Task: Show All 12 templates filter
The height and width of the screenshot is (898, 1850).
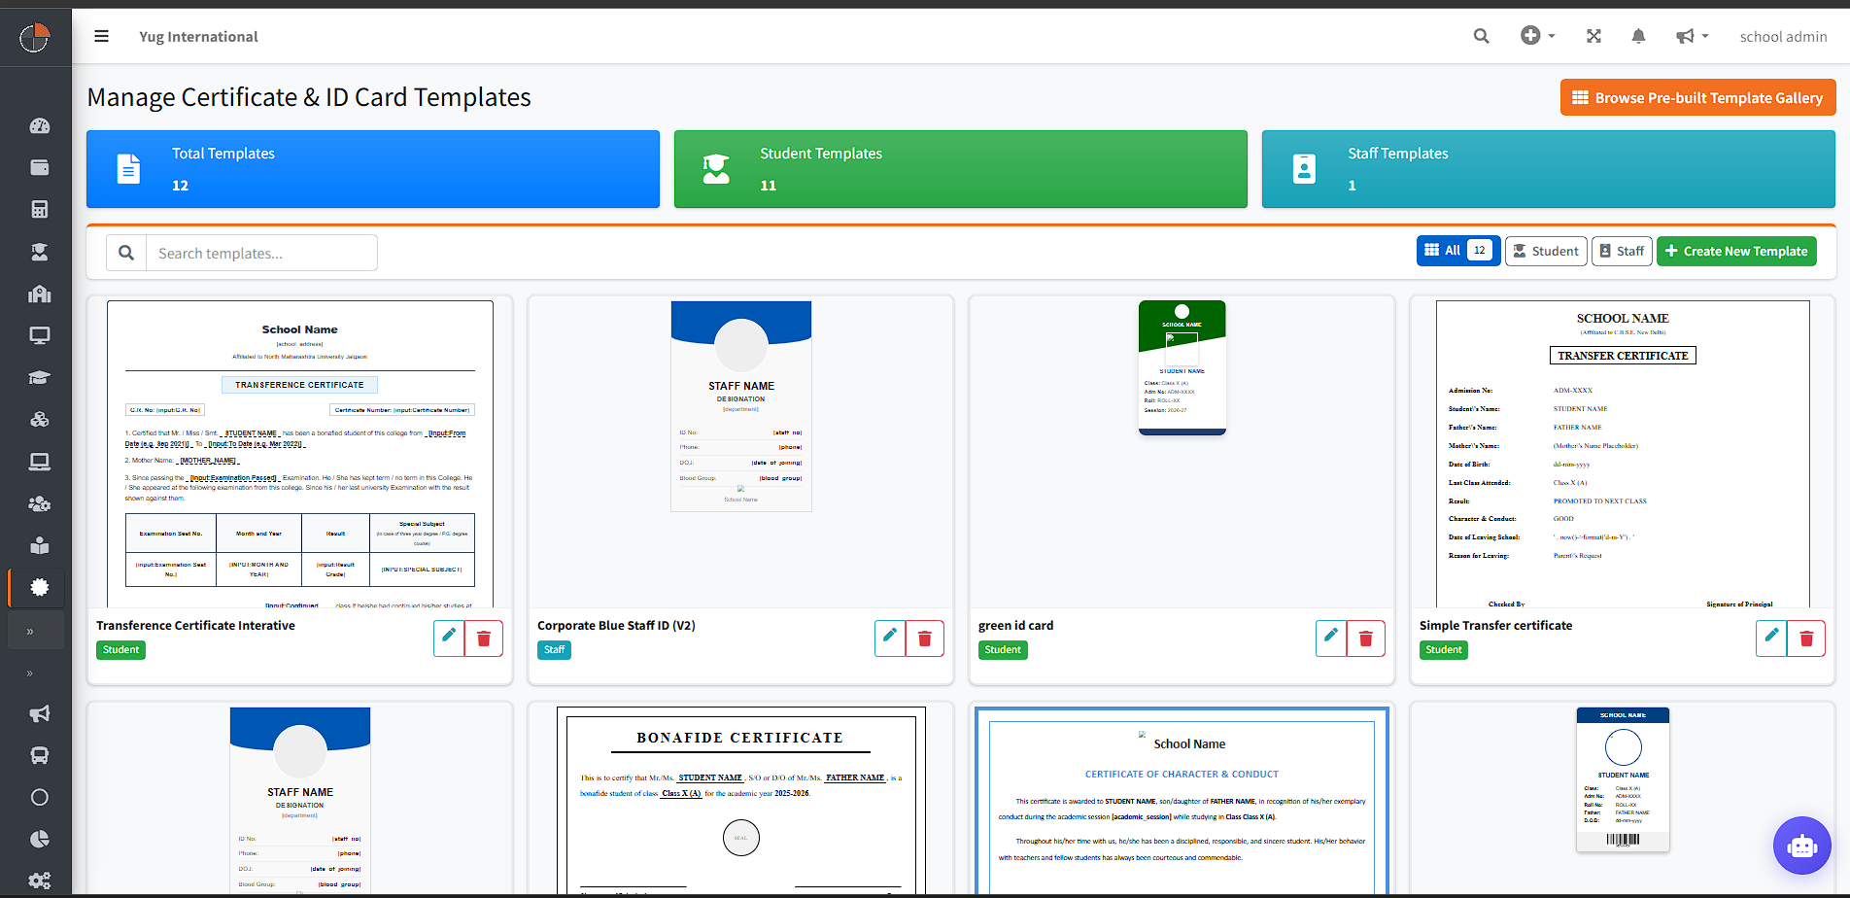Action: coord(1457,251)
